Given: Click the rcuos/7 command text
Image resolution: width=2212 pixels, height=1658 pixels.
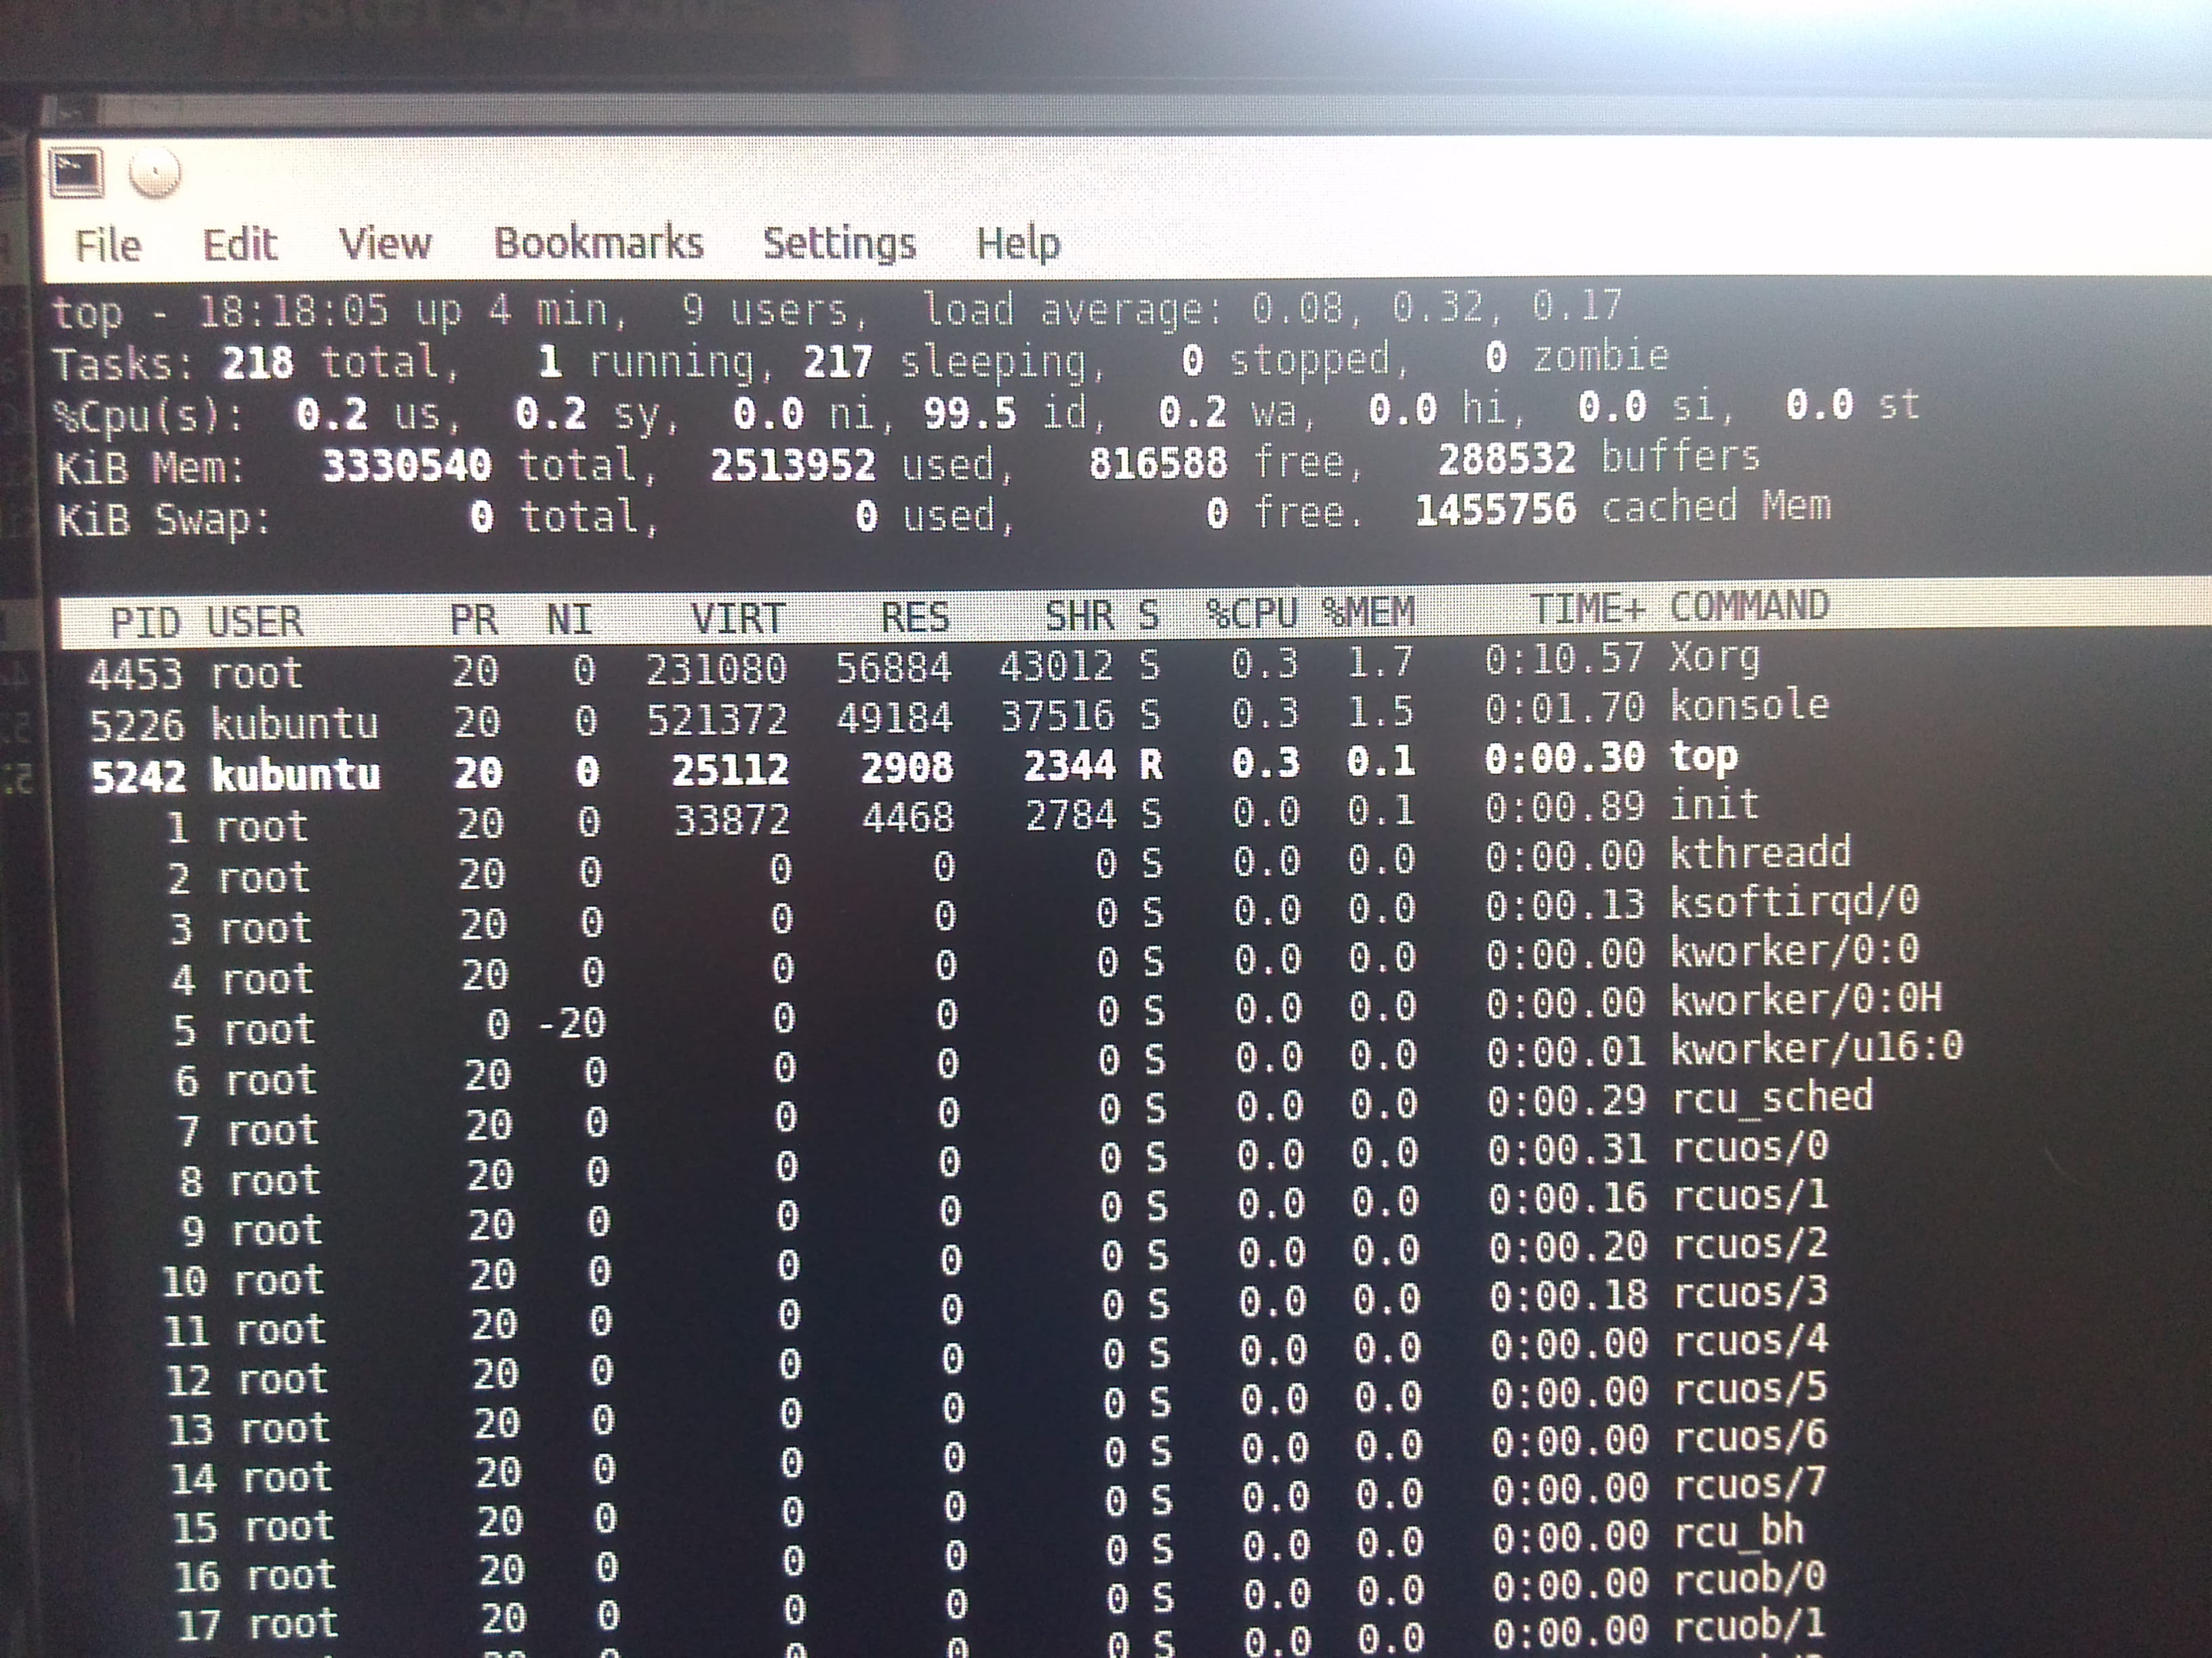Looking at the screenshot, I should click(1751, 1484).
